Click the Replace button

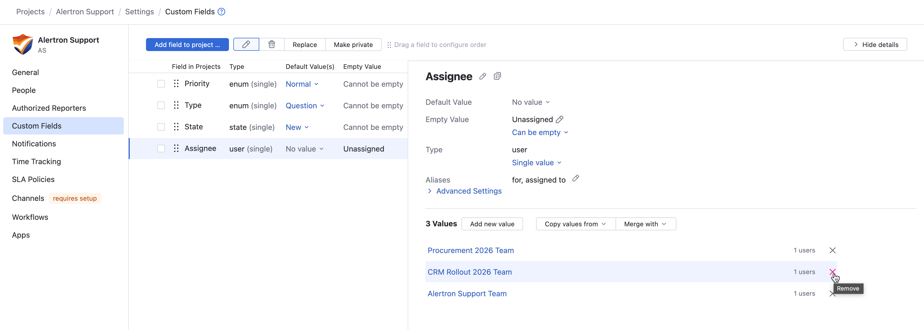click(305, 45)
